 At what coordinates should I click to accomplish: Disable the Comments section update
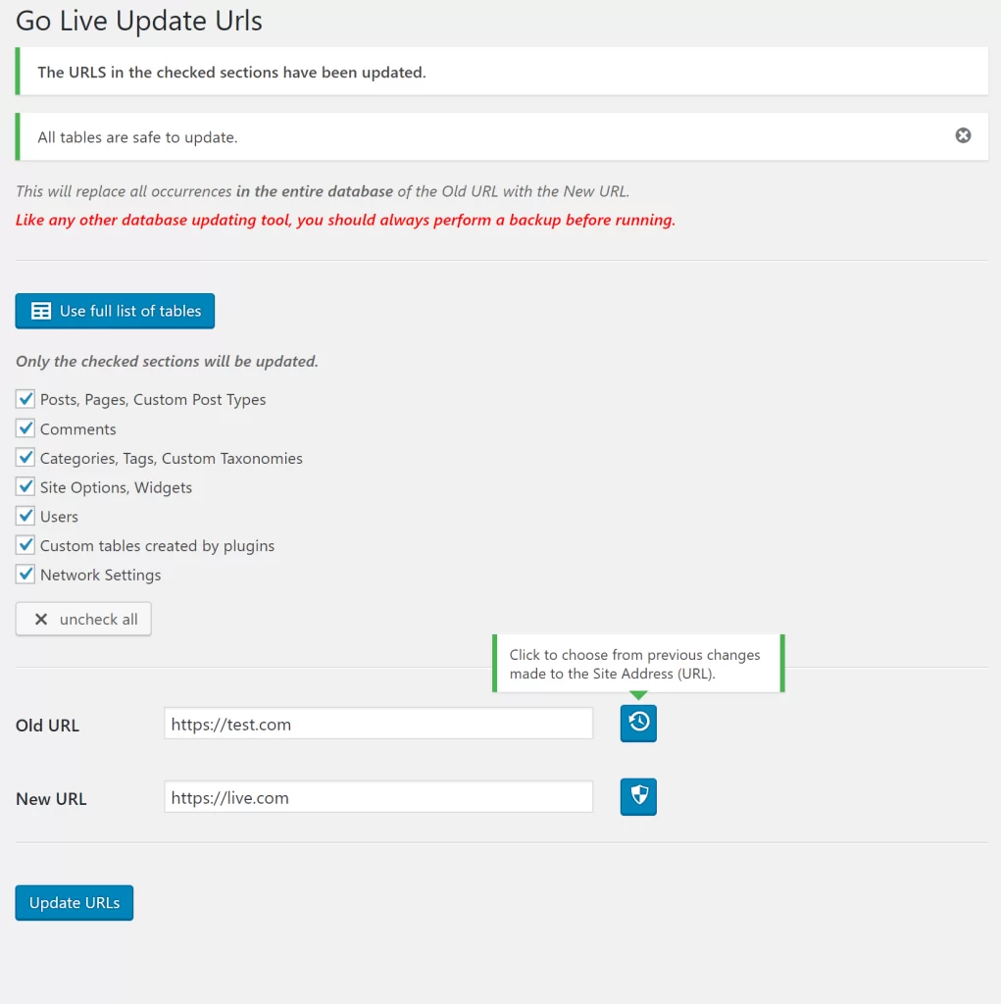click(25, 427)
